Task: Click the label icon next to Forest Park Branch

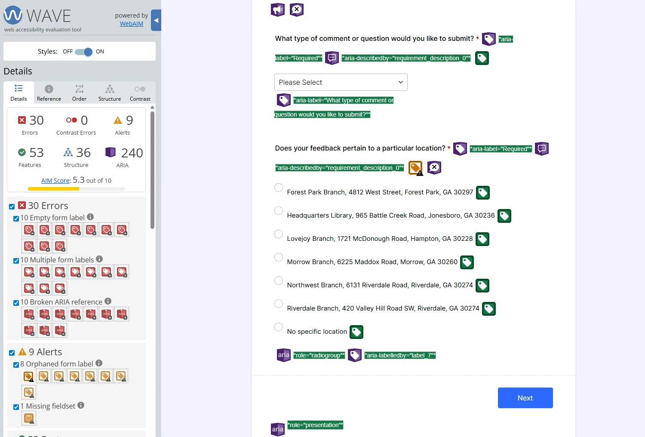Action: [482, 193]
